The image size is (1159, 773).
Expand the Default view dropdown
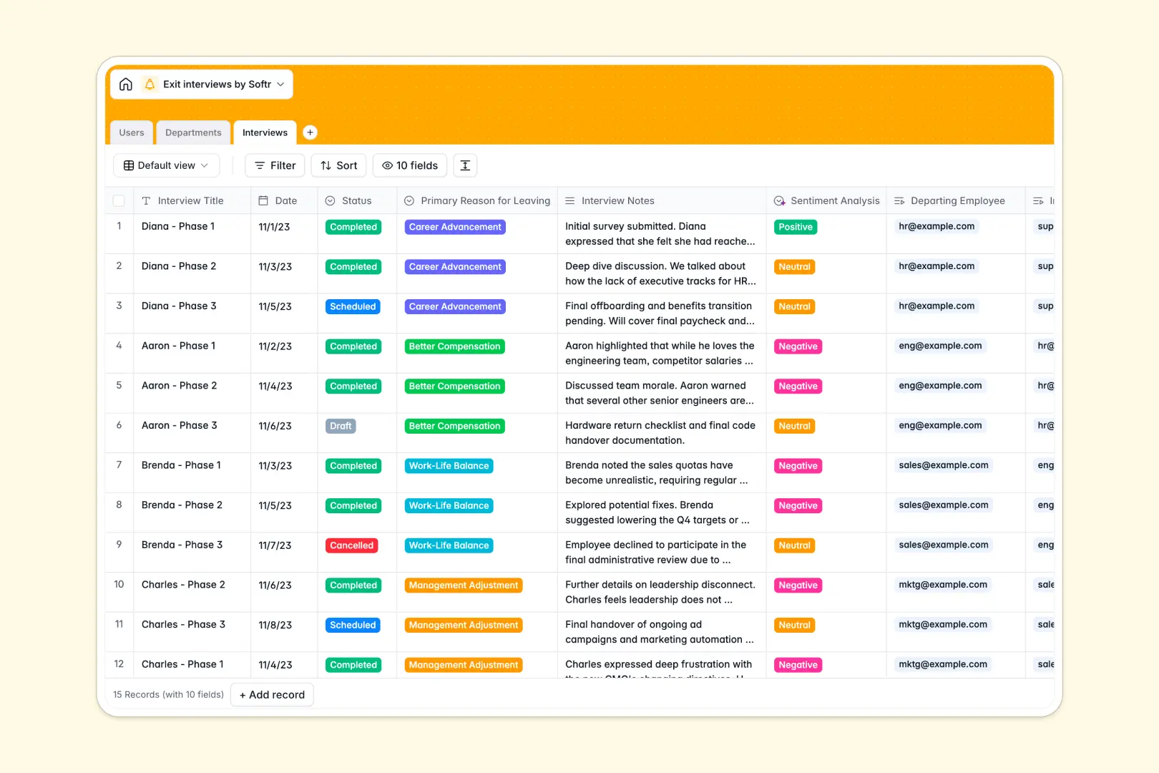[x=166, y=165]
